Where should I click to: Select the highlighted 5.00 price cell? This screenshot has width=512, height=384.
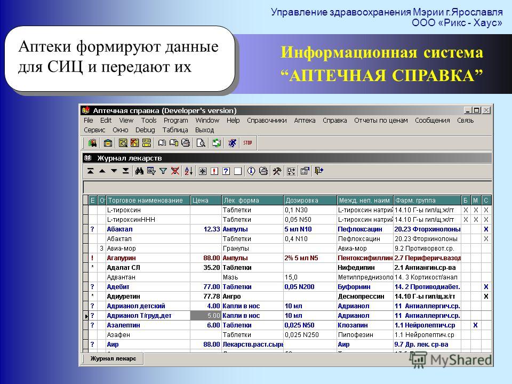(206, 315)
